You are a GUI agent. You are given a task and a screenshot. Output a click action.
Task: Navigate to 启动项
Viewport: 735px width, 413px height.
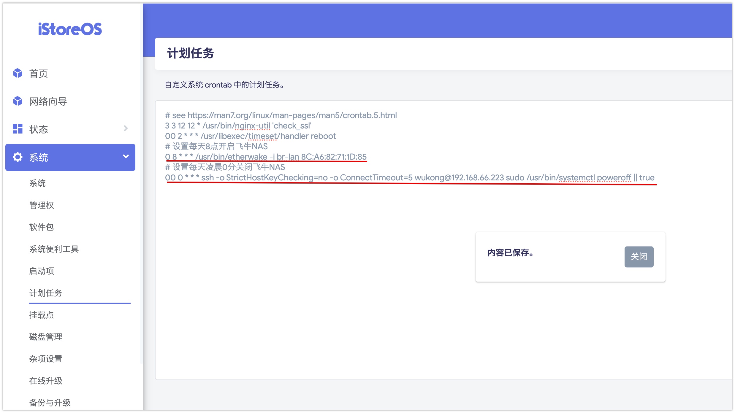pyautogui.click(x=42, y=271)
